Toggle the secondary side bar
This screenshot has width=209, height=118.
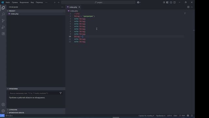tap(174, 2)
